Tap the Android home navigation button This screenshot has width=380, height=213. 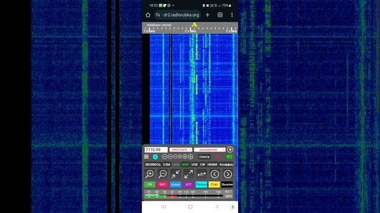(191, 206)
